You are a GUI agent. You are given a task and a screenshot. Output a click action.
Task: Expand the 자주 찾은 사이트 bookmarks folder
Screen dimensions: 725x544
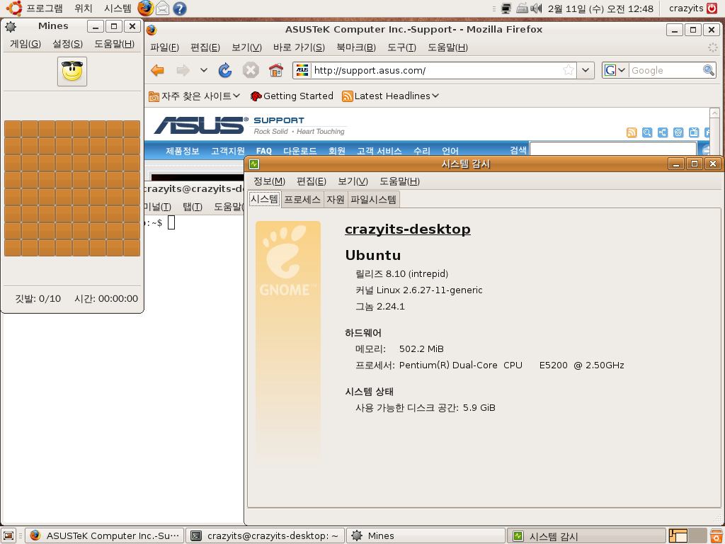point(194,96)
